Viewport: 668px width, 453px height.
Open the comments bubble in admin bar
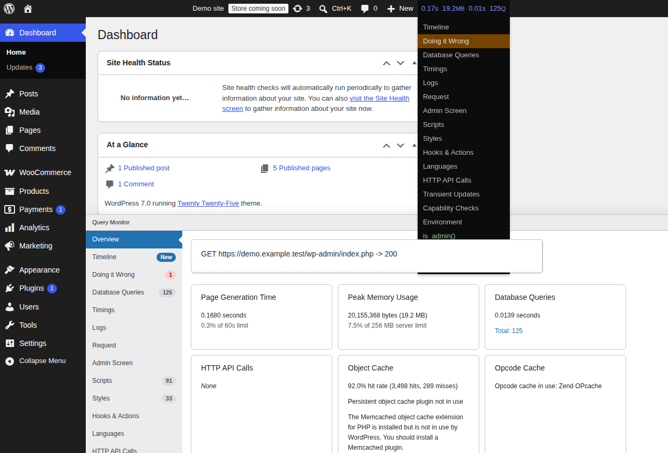coord(365,9)
